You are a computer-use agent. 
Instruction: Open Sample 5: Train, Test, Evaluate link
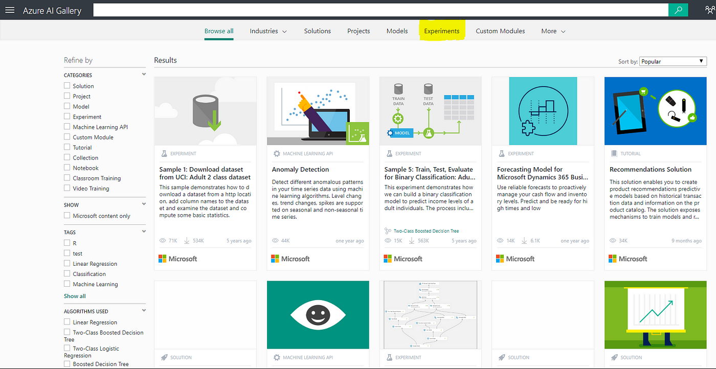click(430, 173)
